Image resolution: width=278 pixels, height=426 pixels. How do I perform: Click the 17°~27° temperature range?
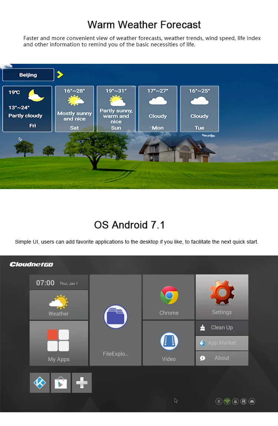[158, 91]
